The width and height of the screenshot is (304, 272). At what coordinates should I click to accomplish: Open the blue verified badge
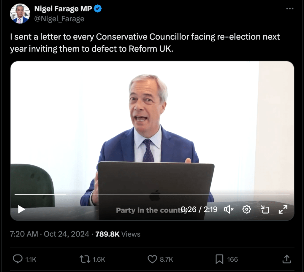point(98,9)
